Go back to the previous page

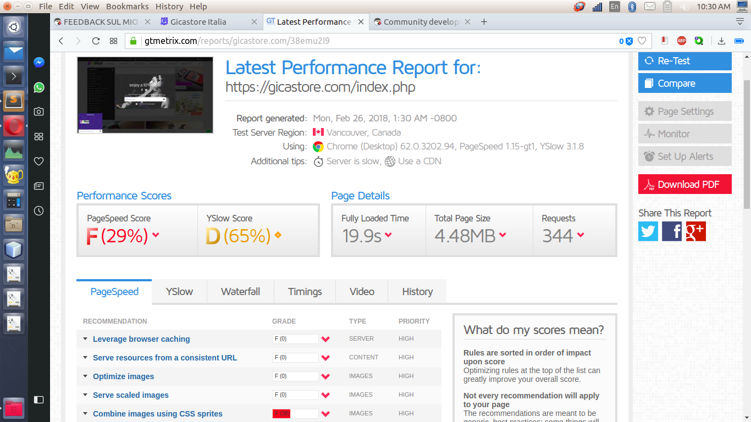(x=61, y=41)
